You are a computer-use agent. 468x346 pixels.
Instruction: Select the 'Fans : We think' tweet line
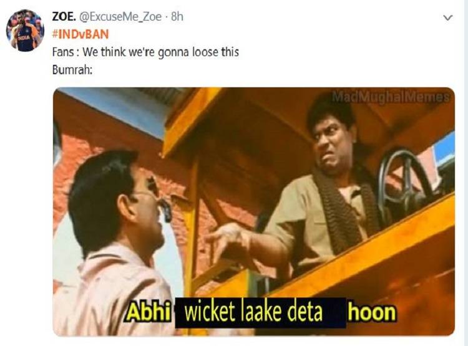[145, 52]
